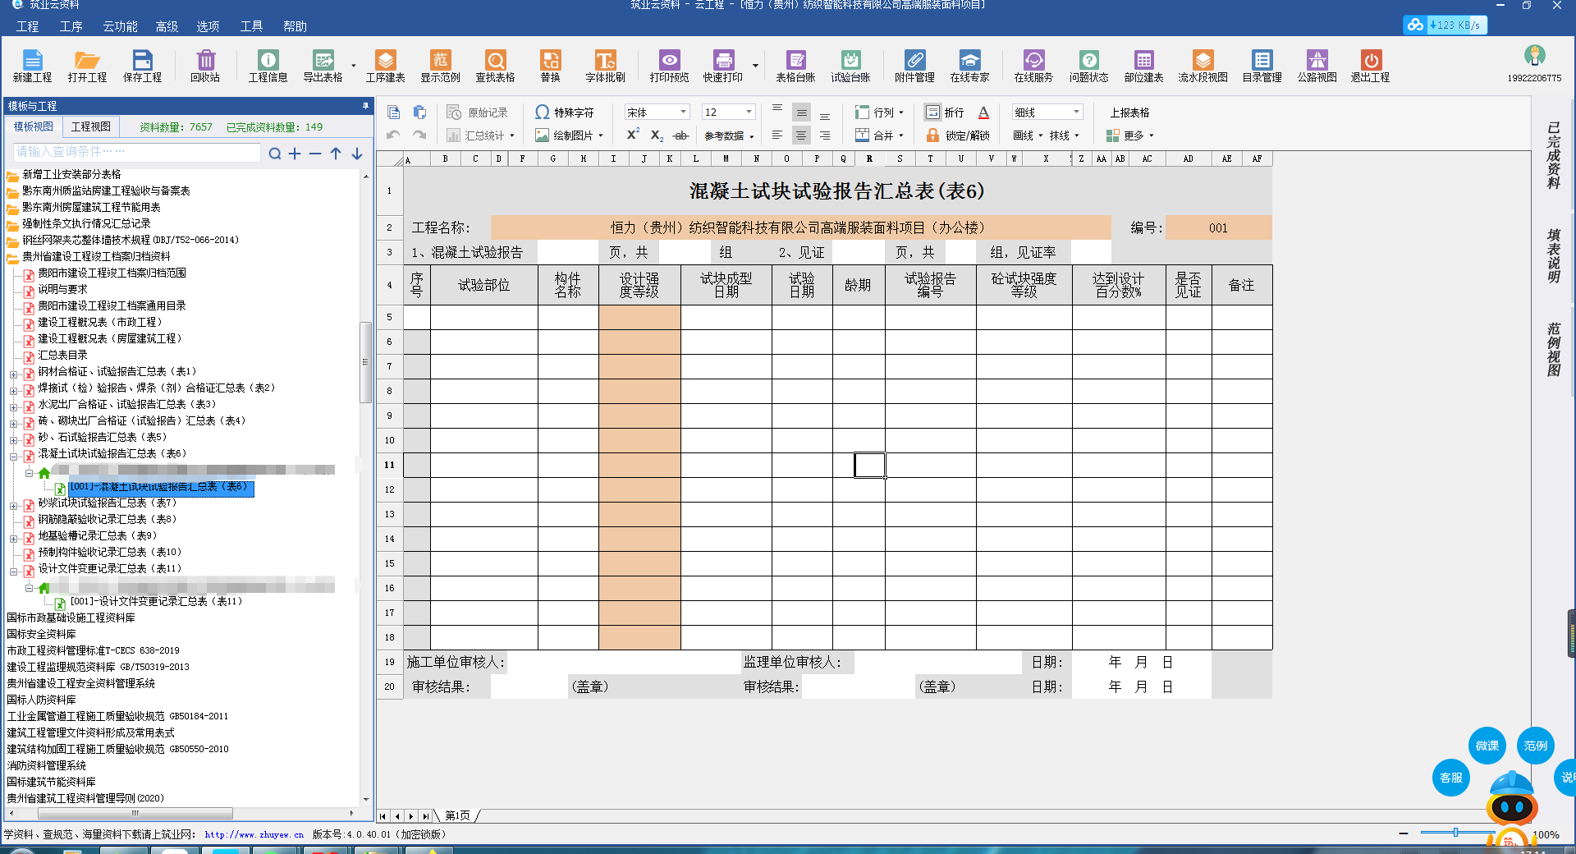Open 工序建表 tool

[x=385, y=66]
